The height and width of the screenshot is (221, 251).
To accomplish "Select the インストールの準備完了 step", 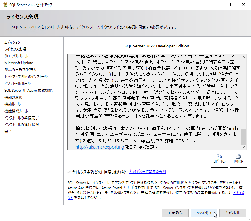I will (x=21, y=118).
